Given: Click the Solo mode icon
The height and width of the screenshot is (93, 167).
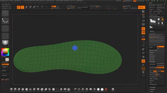Looking at the screenshot, I should [x=143, y=72].
